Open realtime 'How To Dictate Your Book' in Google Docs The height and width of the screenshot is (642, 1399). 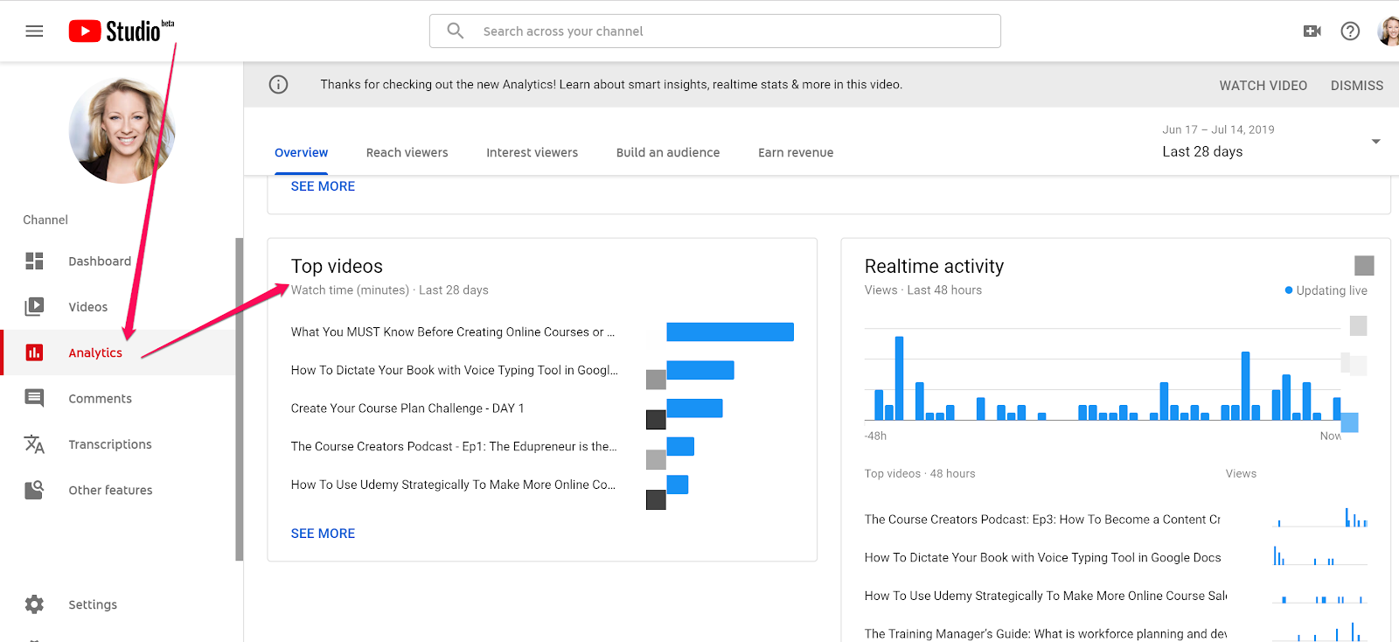point(1042,557)
